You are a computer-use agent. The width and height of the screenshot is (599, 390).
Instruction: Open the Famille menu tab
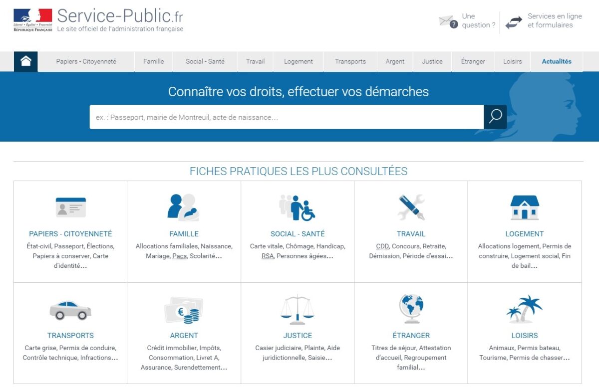[153, 61]
